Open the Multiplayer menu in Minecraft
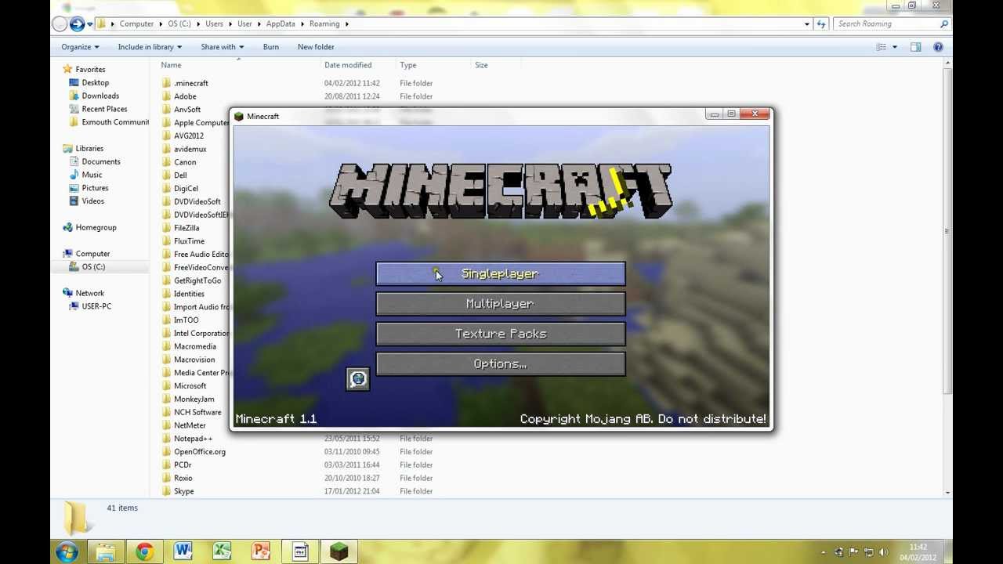 pos(501,304)
